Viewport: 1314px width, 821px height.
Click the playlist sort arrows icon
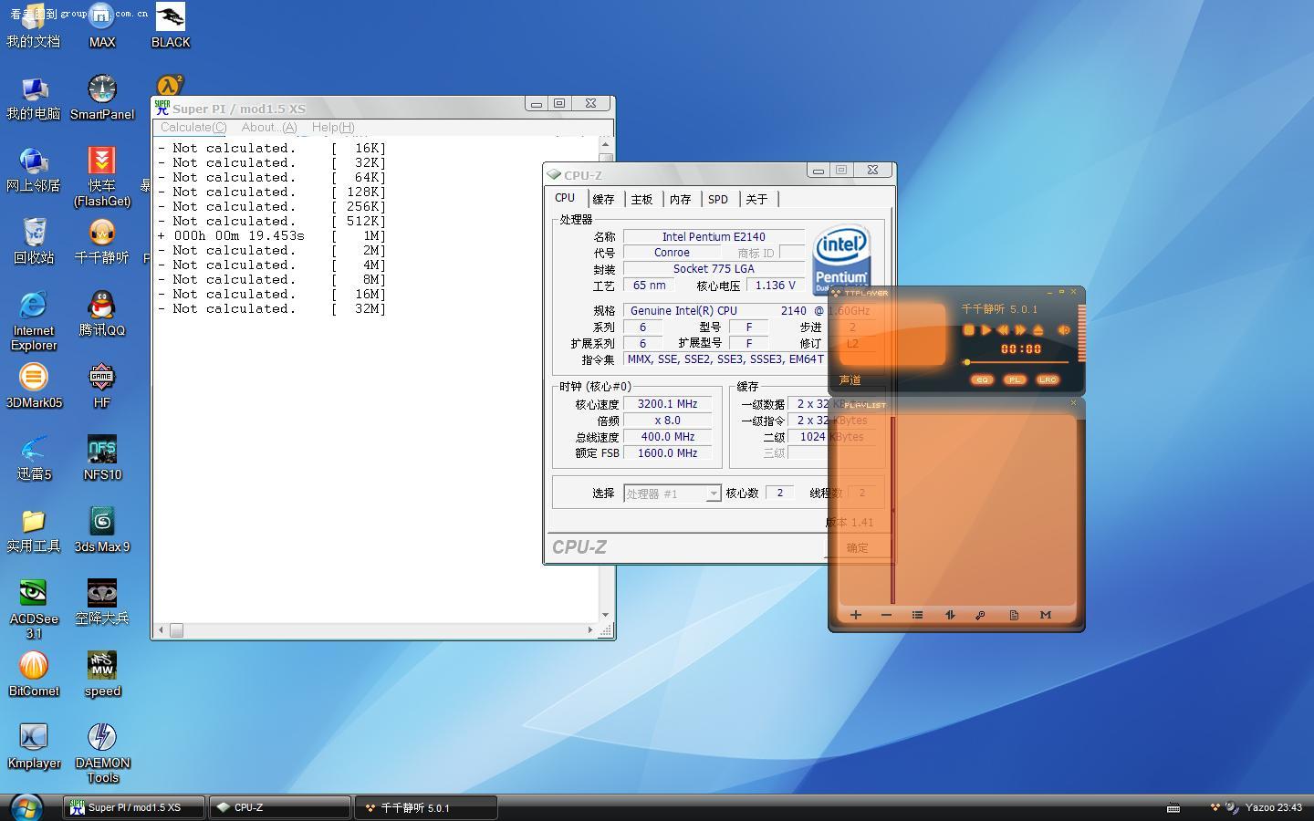tap(950, 615)
